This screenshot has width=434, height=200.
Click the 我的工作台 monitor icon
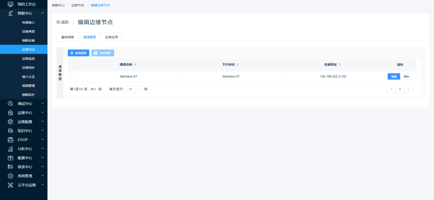point(10,4)
